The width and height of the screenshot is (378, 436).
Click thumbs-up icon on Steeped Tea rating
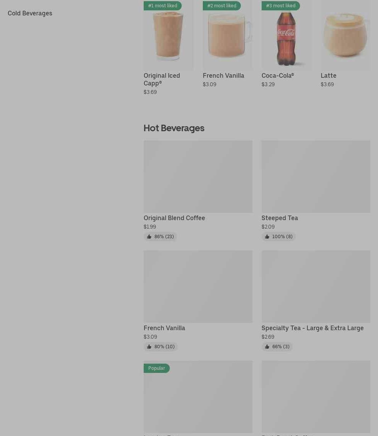tap(267, 237)
